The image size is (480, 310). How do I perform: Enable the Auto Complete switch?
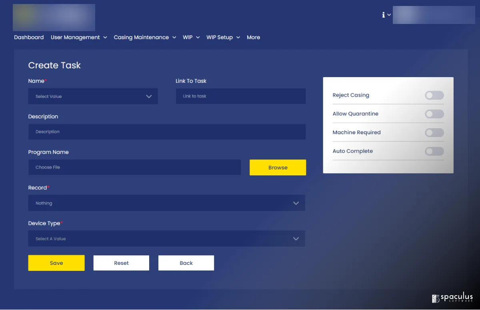pyautogui.click(x=434, y=151)
